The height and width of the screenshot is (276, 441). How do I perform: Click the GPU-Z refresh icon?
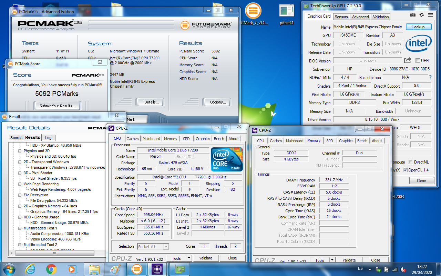click(x=421, y=15)
